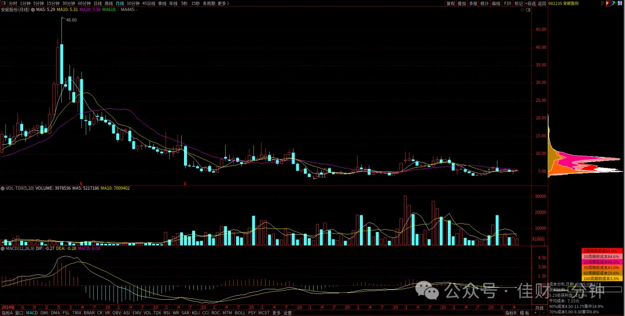This screenshot has height=316, width=625.
Task: Select the BOLL indicator tab
Action: 240,313
